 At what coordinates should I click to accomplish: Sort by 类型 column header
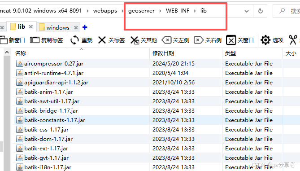click(x=252, y=53)
